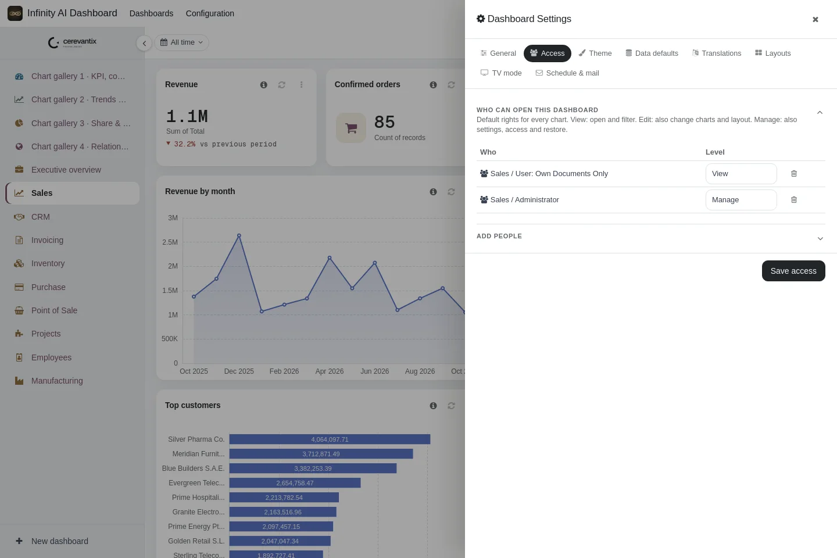Open the Dashboards menu
The image size is (837, 558).
(151, 13)
